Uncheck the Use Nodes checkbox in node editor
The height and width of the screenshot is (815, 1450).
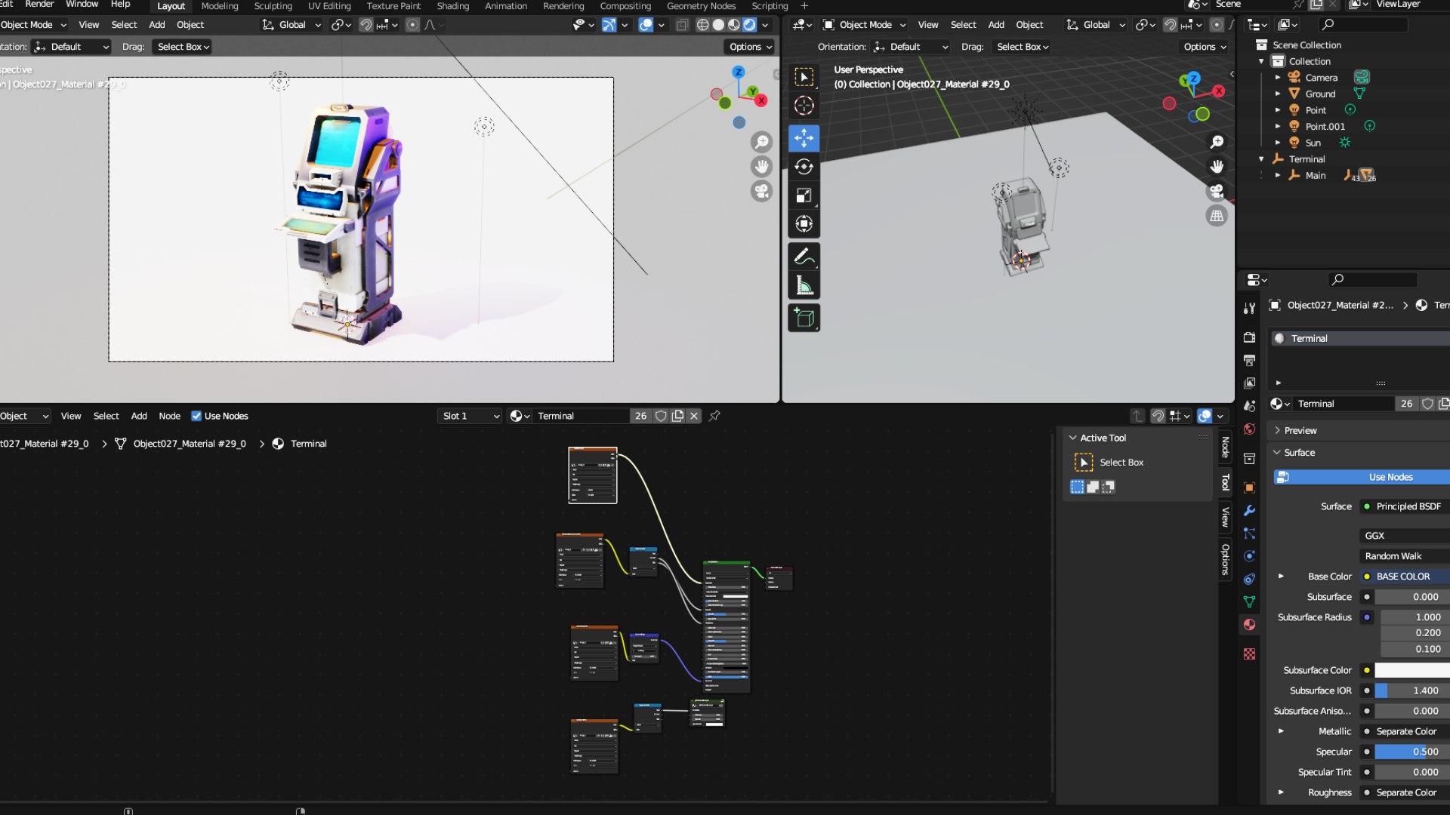[x=196, y=416]
